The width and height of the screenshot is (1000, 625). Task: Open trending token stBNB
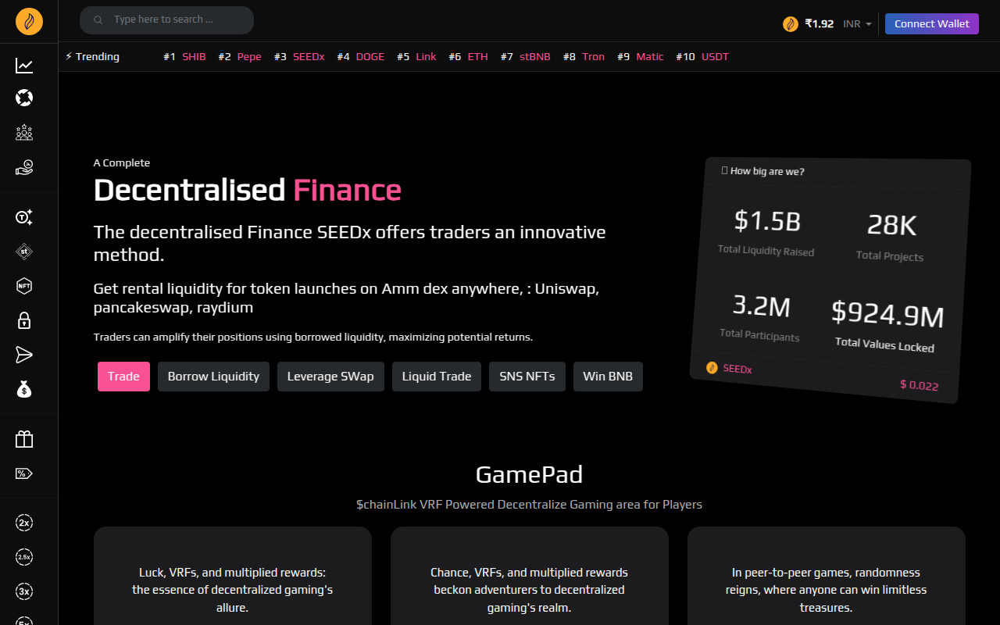point(535,56)
